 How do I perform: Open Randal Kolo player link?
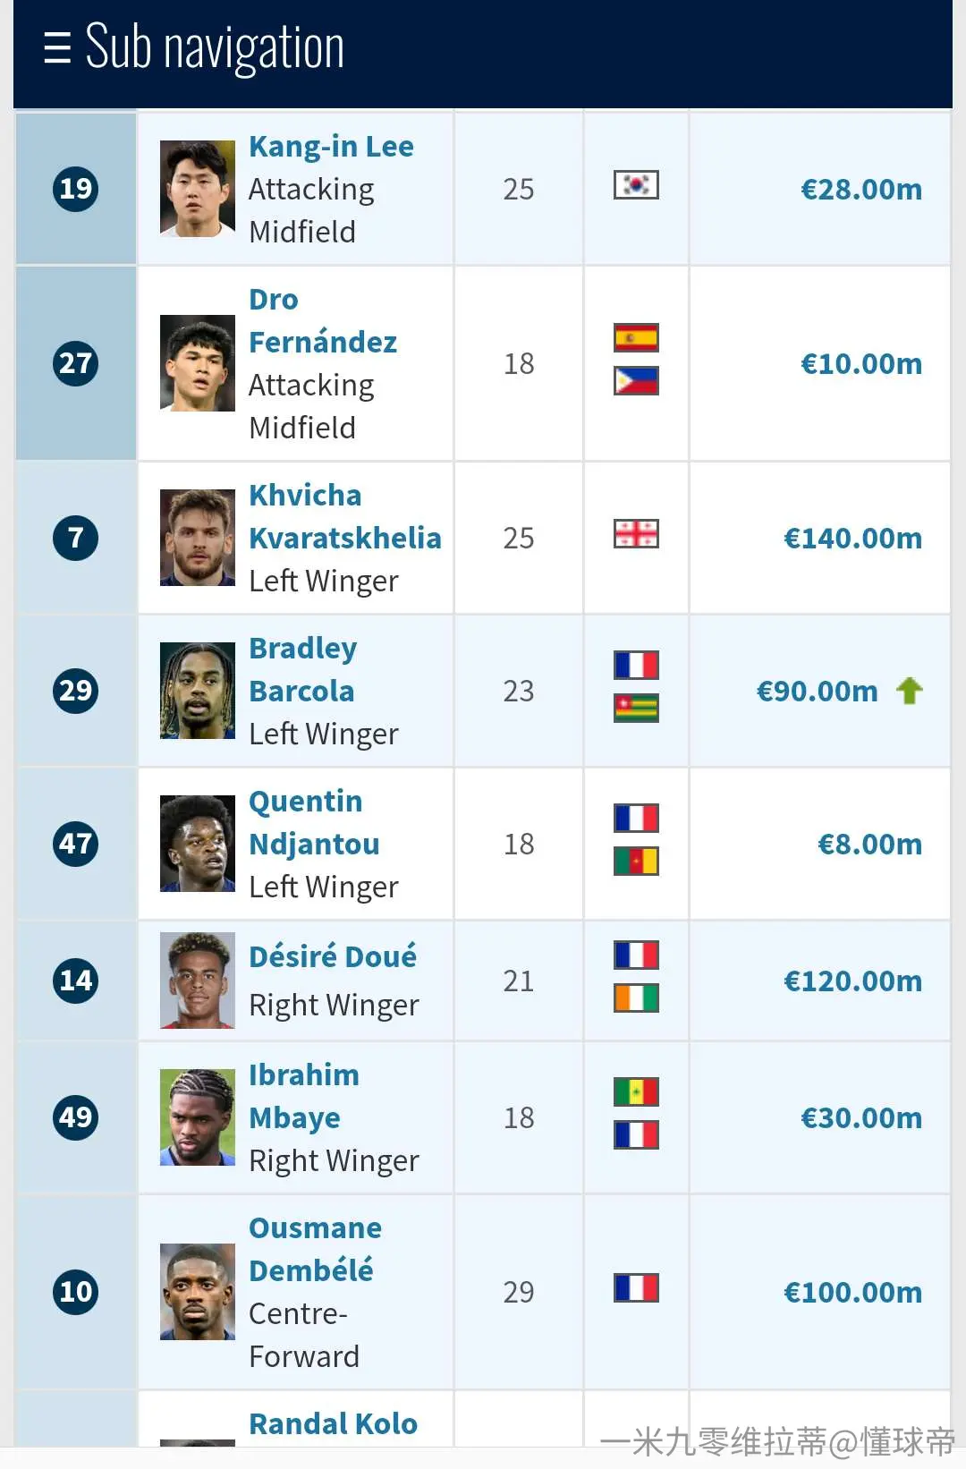pyautogui.click(x=333, y=1423)
